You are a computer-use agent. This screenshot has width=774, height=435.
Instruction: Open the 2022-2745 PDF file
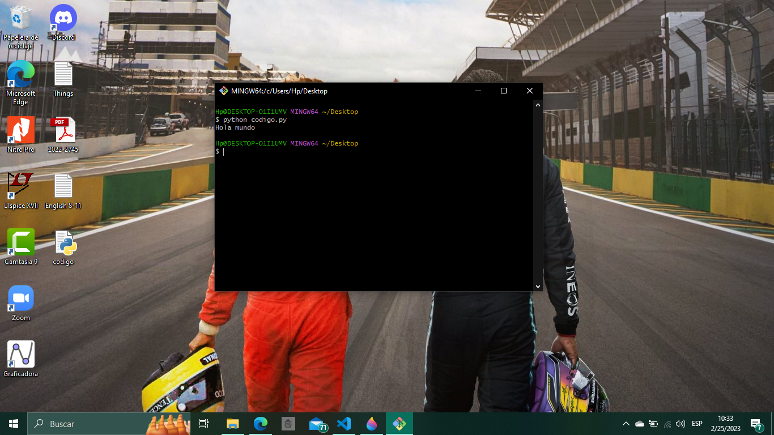(x=63, y=129)
